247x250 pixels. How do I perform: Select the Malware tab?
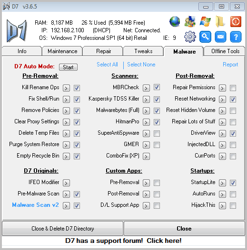184,52
